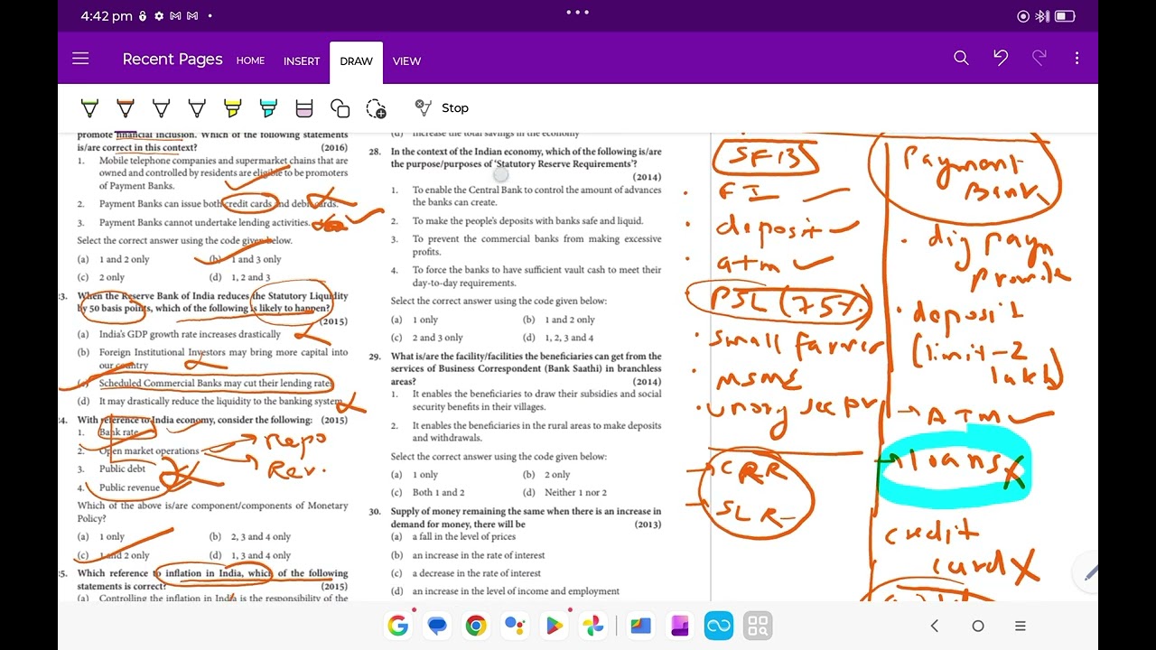Switch to the INSERT tab
1156x650 pixels.
[x=302, y=60]
